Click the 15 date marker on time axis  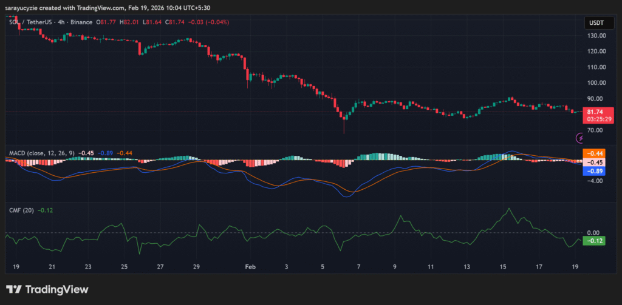[503, 267]
